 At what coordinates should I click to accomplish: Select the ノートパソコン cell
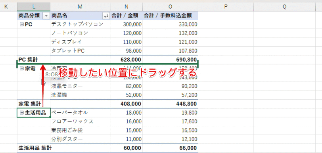[x=80, y=33]
